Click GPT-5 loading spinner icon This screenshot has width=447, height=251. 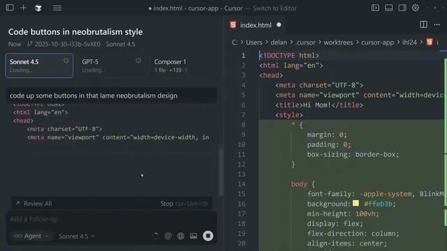click(x=138, y=61)
